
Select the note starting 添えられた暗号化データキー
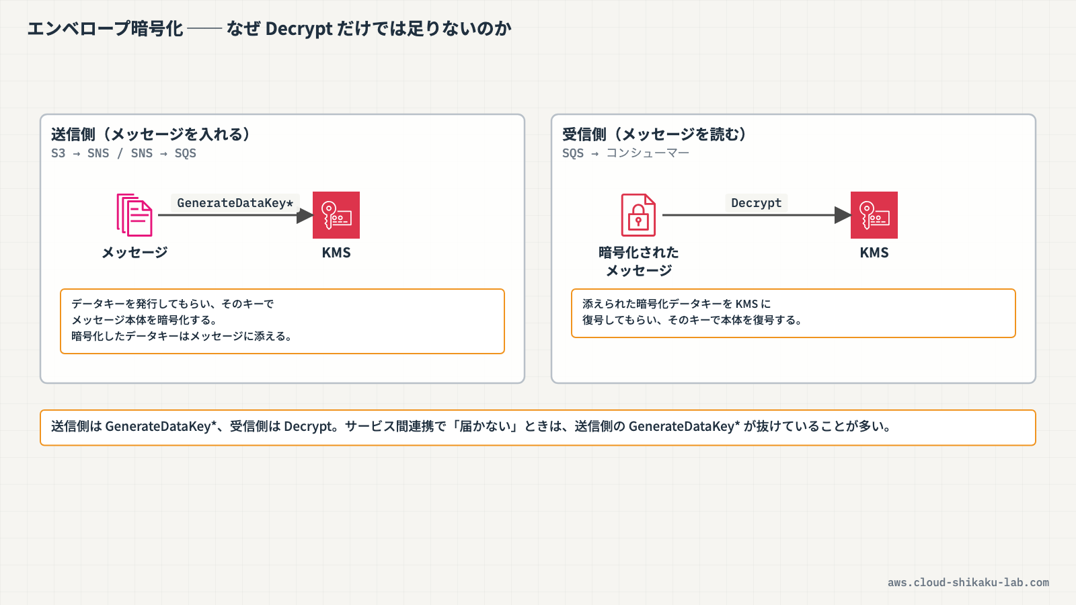tap(794, 313)
